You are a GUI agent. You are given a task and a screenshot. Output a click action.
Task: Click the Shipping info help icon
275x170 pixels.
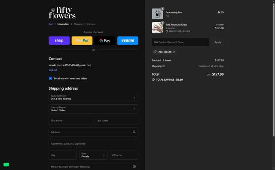(164, 66)
